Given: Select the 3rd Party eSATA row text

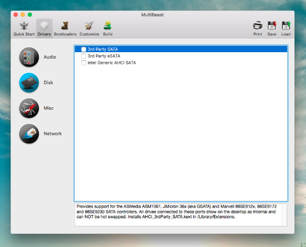Looking at the screenshot, I should click(x=104, y=56).
